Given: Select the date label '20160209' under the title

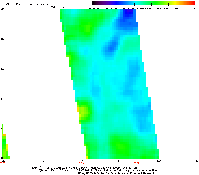Looking at the screenshot, I should coord(58,7).
